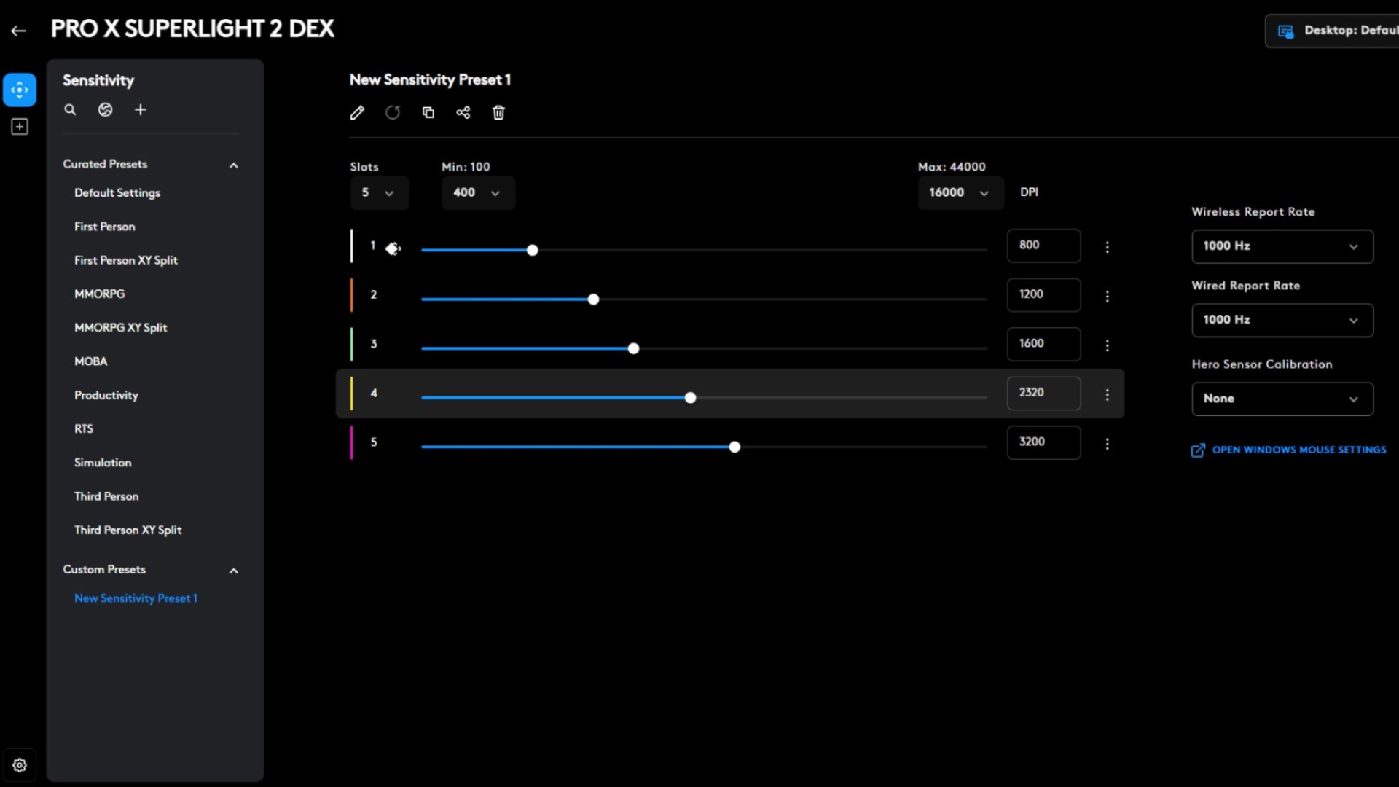Rename preset with the pencil icon
1399x787 pixels.
(x=357, y=112)
